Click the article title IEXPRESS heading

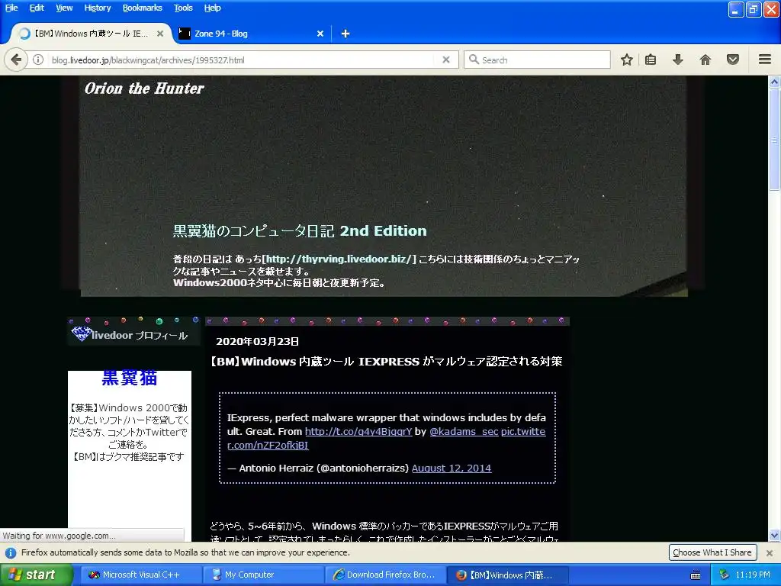[x=387, y=361]
